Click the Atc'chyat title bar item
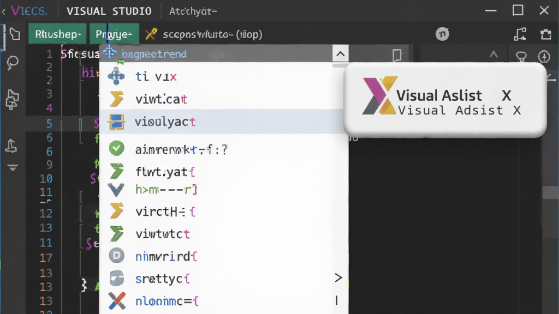The width and height of the screenshot is (559, 314). [193, 11]
